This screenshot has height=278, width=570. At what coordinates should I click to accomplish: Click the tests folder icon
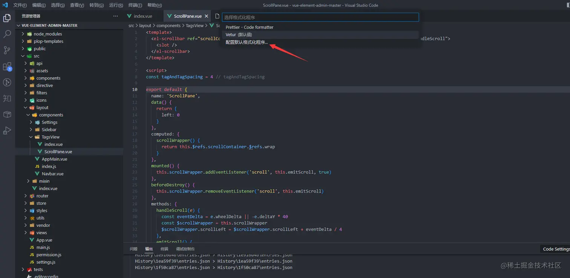[30, 269]
